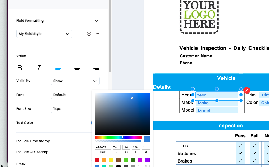Open field style more options ellipsis
This screenshot has width=269, height=167.
[97, 34]
